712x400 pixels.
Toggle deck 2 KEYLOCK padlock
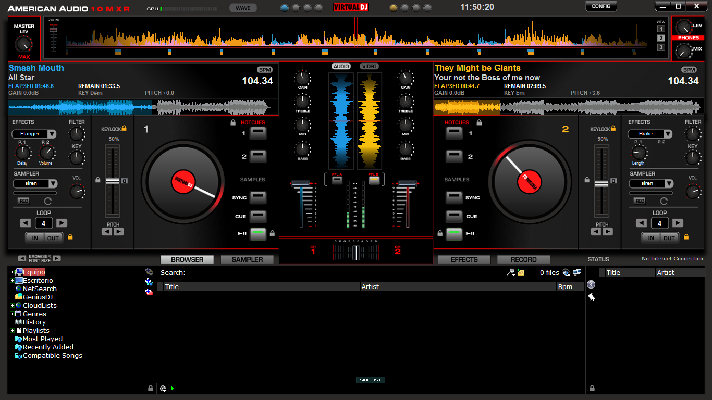pos(613,128)
